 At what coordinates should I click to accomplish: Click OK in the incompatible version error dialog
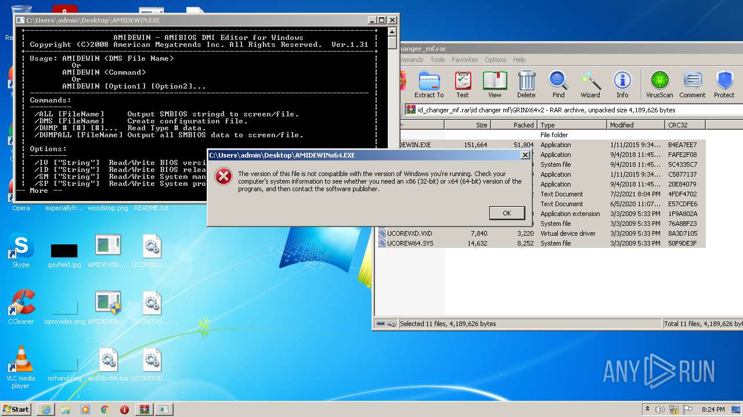click(x=507, y=213)
